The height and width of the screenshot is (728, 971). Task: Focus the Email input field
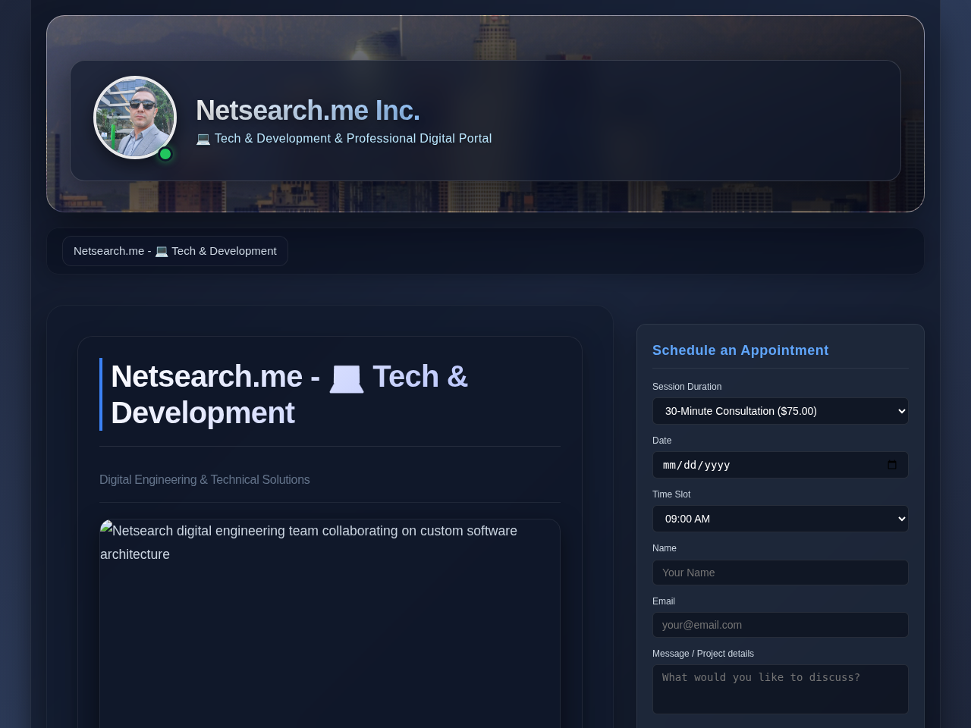tap(780, 625)
